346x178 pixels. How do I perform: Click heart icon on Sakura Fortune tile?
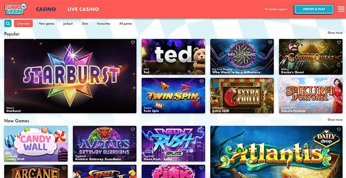tap(339, 81)
